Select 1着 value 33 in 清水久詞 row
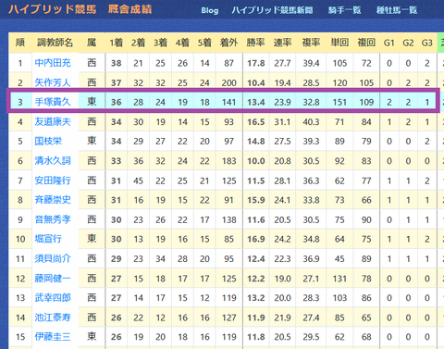This screenshot has width=444, height=349. click(x=117, y=161)
